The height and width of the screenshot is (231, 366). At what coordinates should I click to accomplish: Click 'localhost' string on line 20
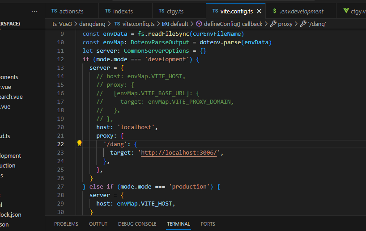click(136, 127)
